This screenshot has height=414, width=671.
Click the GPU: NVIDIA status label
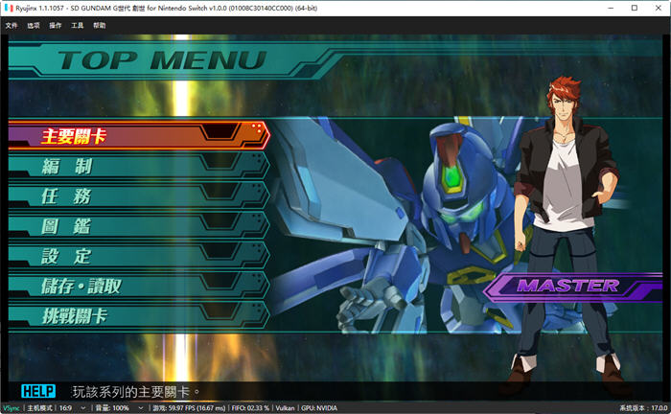319,408
